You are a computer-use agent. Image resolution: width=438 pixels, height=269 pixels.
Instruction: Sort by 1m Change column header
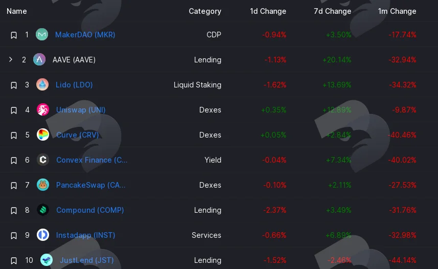[x=397, y=11]
